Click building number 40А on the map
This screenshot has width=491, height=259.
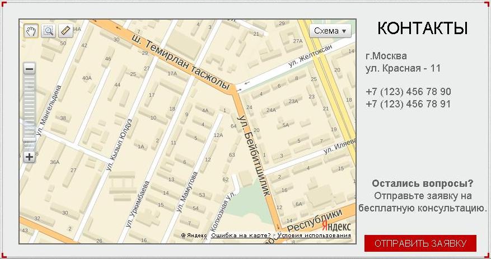pyautogui.click(x=87, y=78)
